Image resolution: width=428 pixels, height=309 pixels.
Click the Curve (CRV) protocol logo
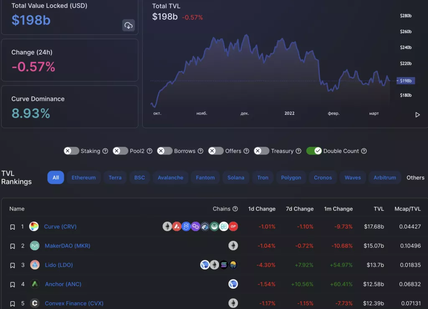tap(35, 227)
